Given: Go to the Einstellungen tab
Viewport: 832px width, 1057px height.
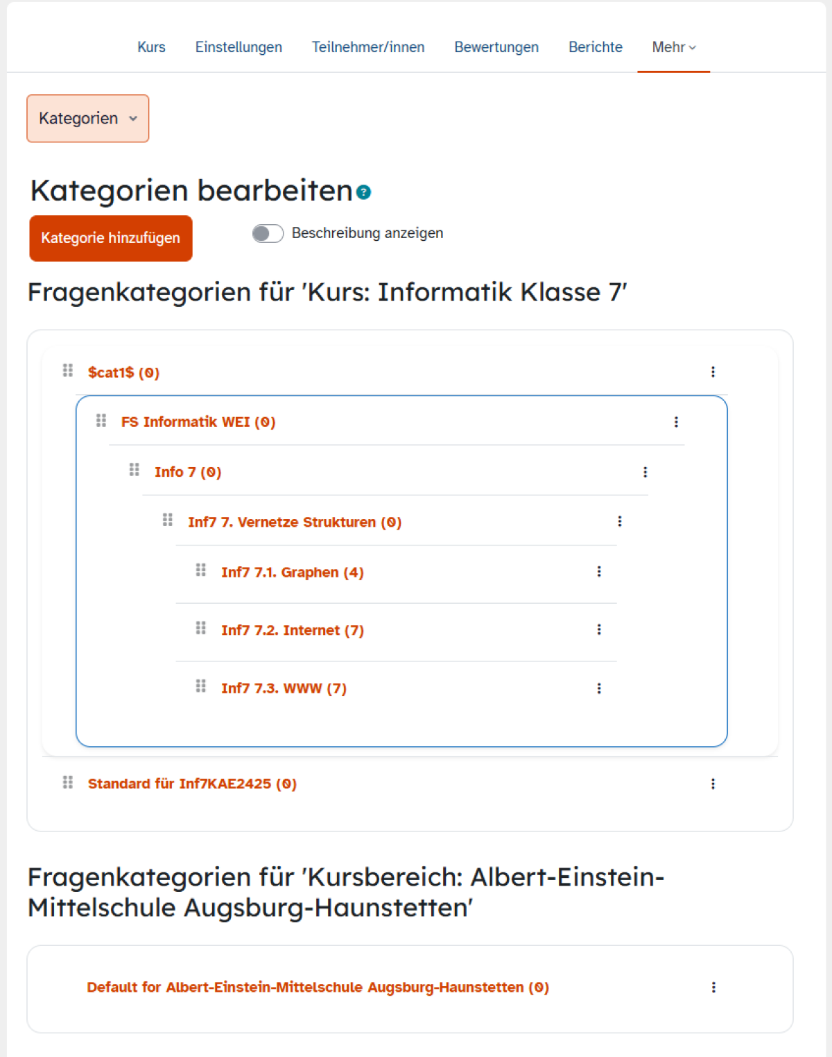Looking at the screenshot, I should (239, 47).
